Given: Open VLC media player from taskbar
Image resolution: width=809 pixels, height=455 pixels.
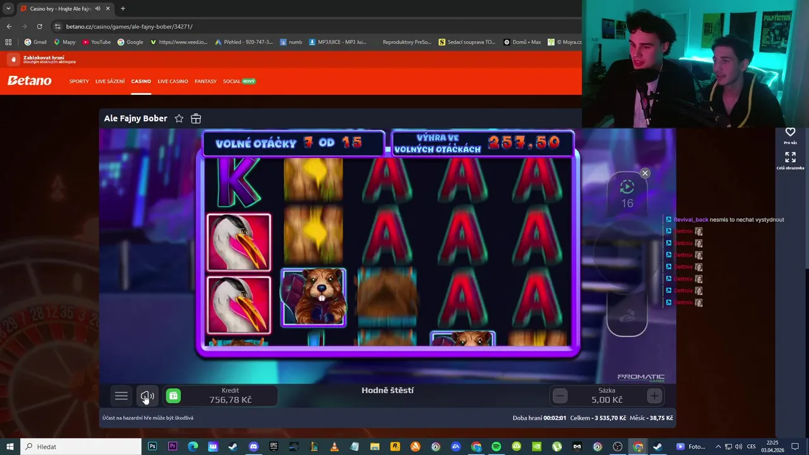Looking at the screenshot, I should pyautogui.click(x=334, y=447).
